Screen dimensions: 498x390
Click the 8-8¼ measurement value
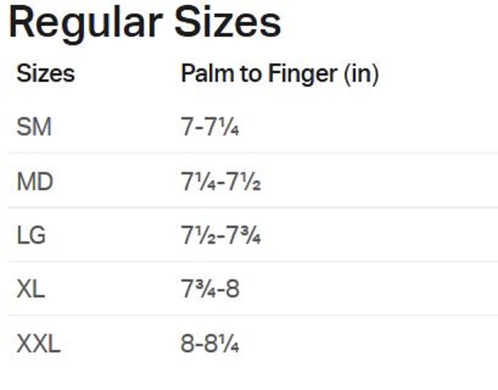tap(210, 345)
